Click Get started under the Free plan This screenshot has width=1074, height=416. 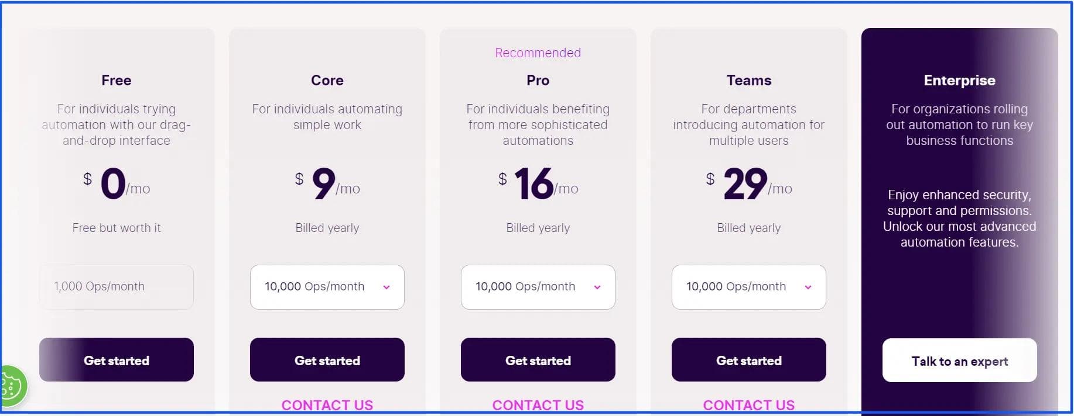[x=117, y=360]
